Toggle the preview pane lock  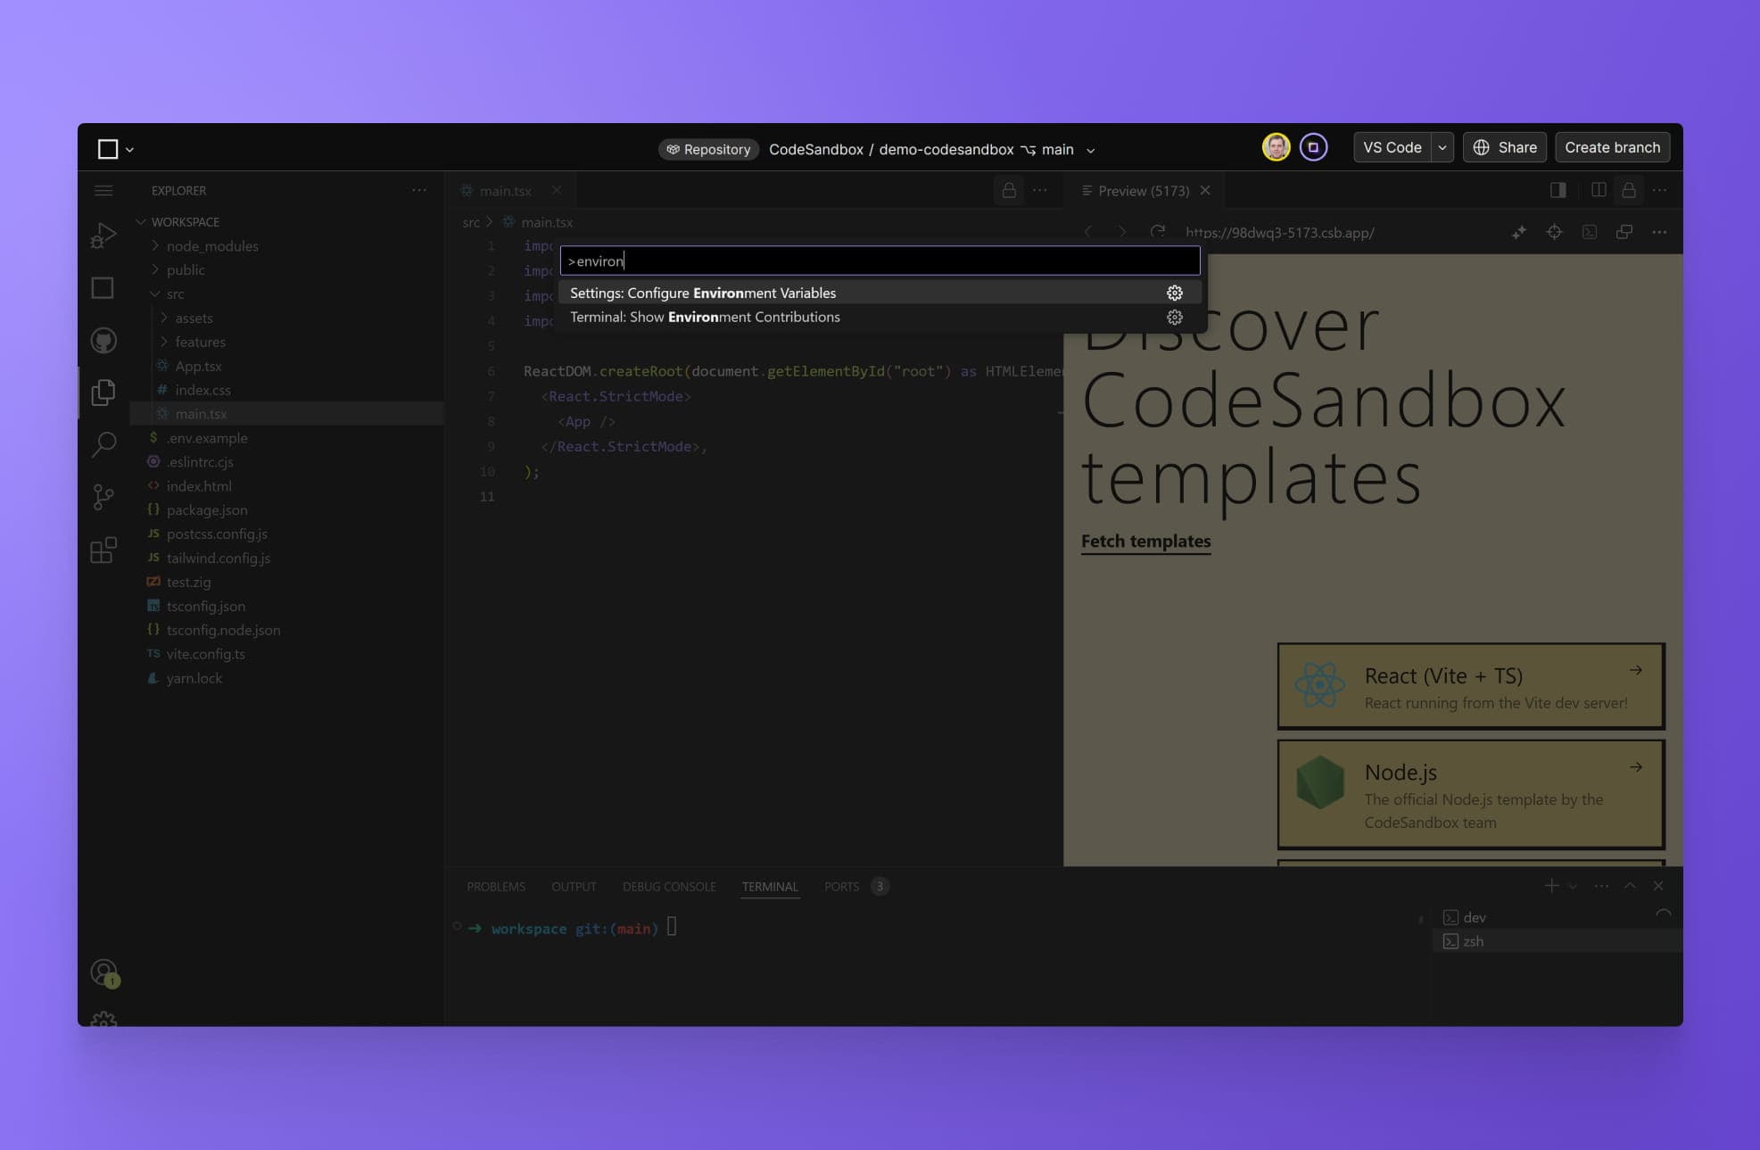(1630, 190)
